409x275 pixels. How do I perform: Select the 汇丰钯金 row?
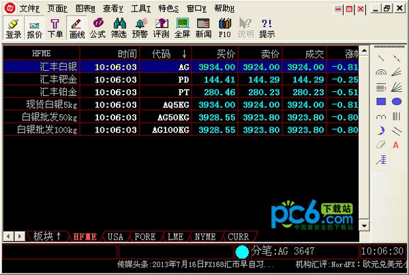[181, 79]
